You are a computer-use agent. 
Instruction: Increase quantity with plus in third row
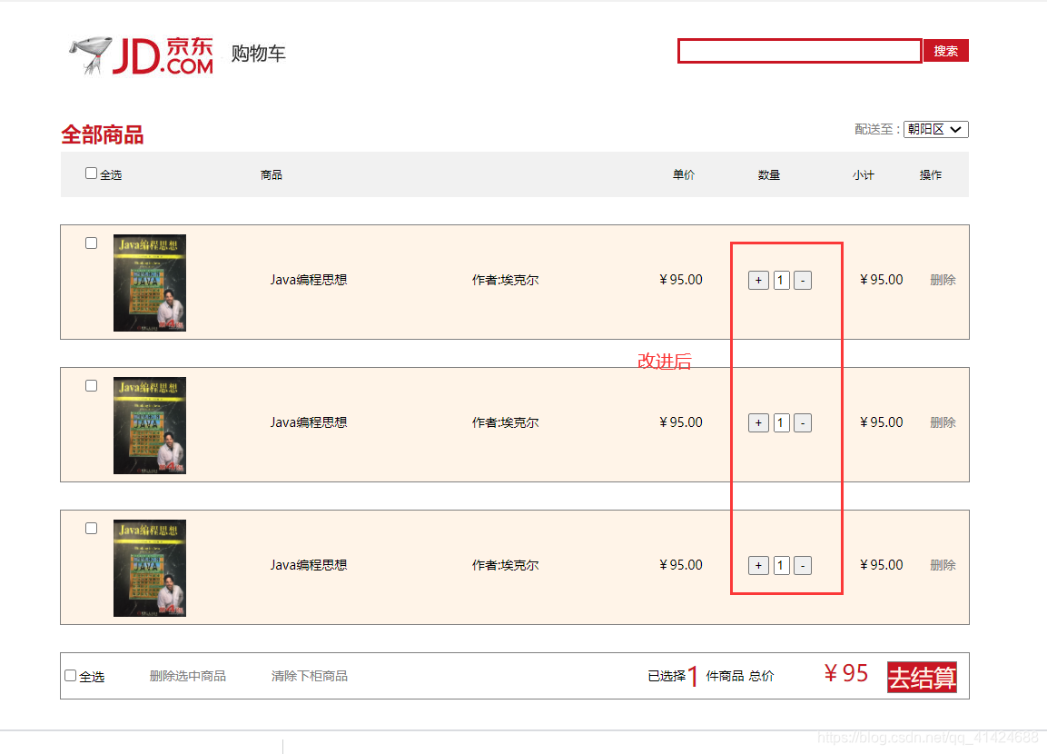pyautogui.click(x=758, y=566)
